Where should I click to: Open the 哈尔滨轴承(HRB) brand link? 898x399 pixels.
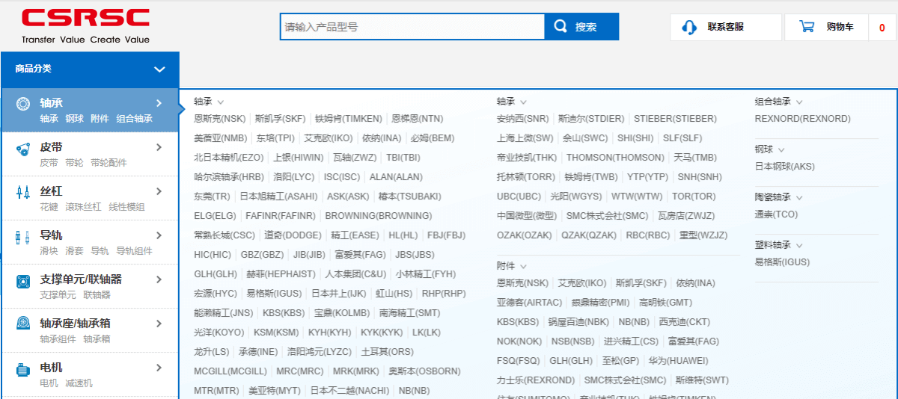229,177
